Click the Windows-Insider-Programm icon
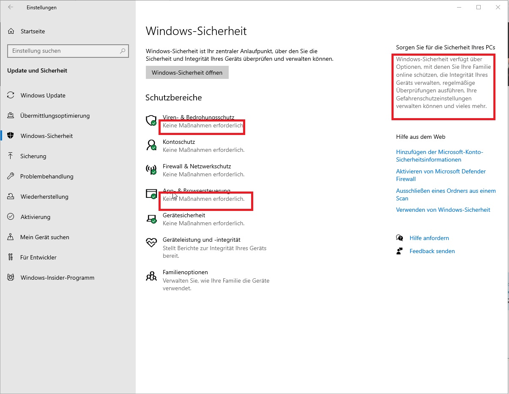The width and height of the screenshot is (509, 394). 11,278
